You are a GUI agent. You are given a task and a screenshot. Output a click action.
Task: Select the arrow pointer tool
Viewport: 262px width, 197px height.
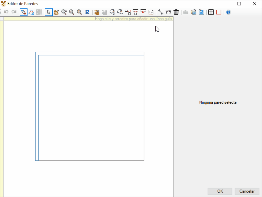(49, 12)
